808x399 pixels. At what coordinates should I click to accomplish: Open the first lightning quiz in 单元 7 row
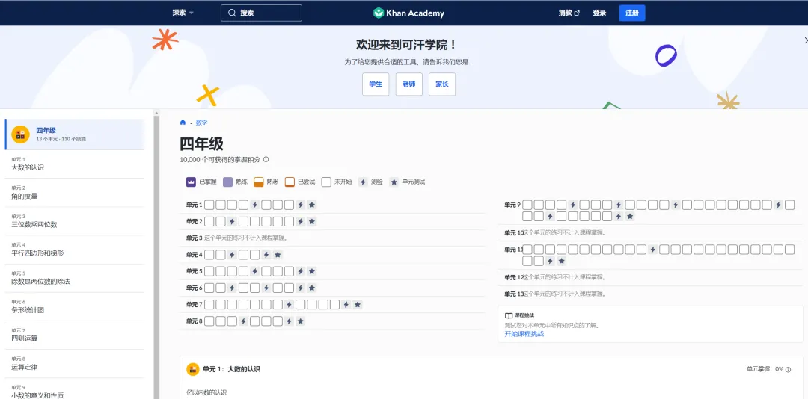[x=289, y=304]
